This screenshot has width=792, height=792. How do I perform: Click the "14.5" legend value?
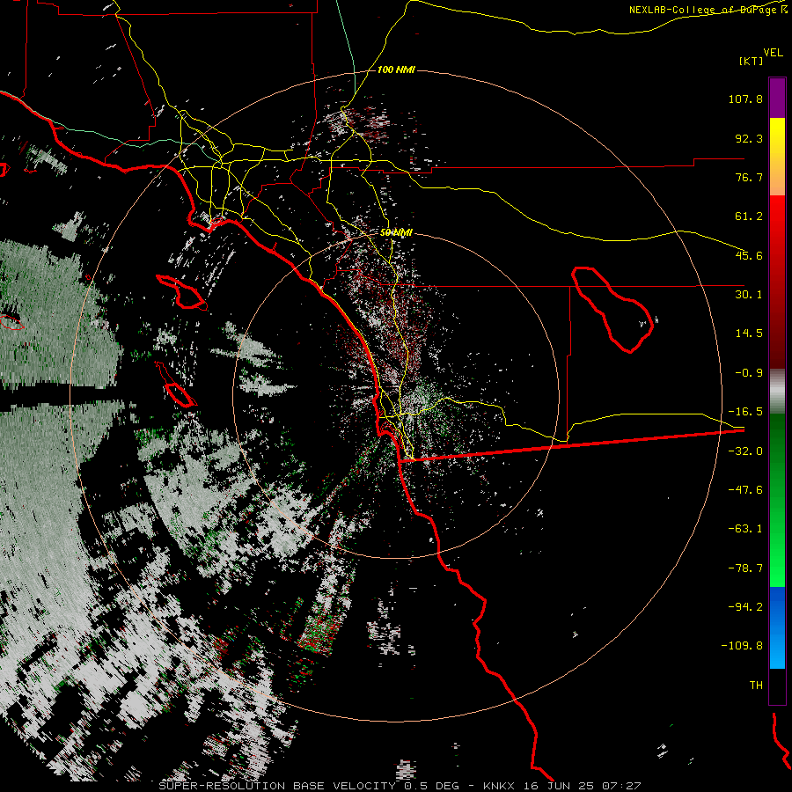point(749,334)
